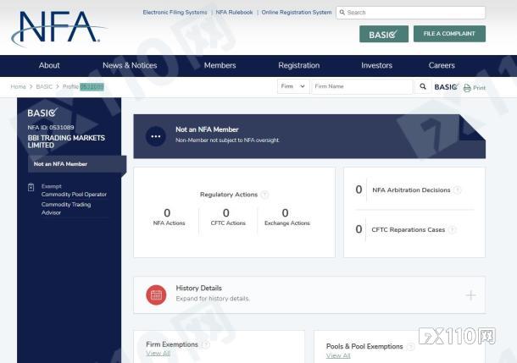Click View All under Pools & Pool Exemptions
The image size is (517, 363).
(338, 355)
